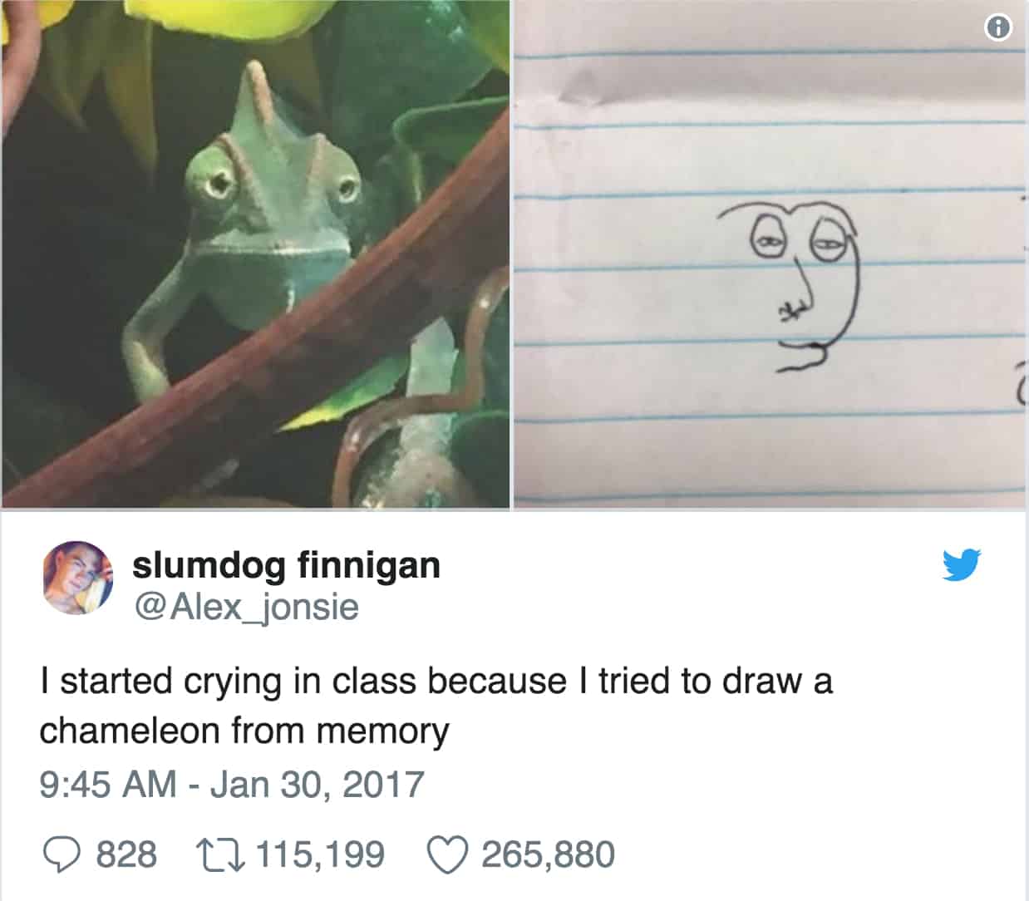Viewport: 1029px width, 901px height.
Task: Open the slumdog finnigan profile avatar
Action: coord(77,579)
